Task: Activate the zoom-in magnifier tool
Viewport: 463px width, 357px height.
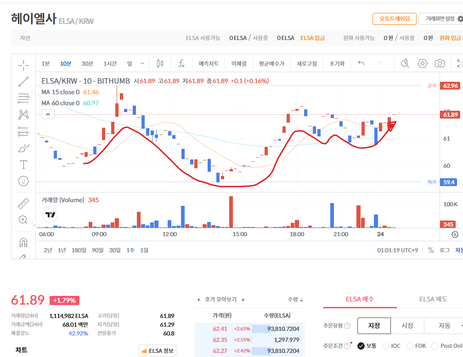Action: 23,220
